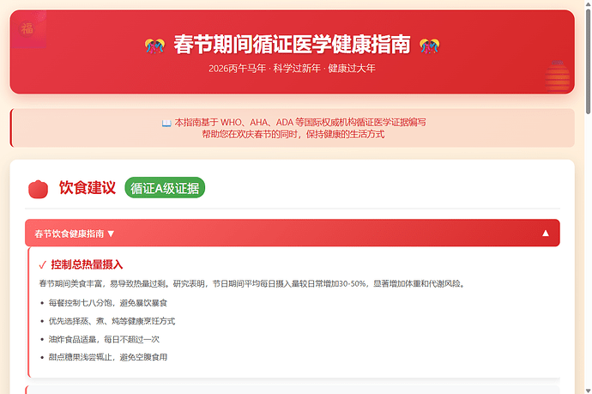
Task: Select the 饮食建议 section heading
Action: [x=87, y=187]
